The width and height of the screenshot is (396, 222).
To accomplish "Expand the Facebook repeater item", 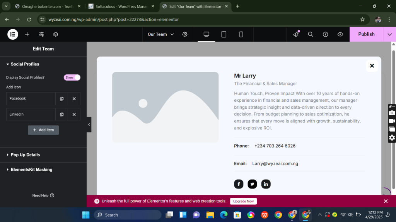I will pyautogui.click(x=31, y=99).
